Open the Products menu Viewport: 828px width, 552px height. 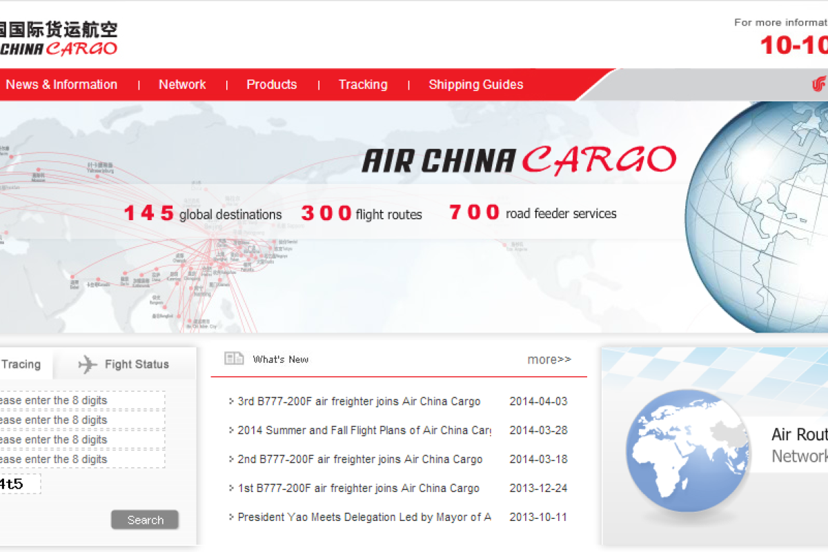click(x=271, y=84)
